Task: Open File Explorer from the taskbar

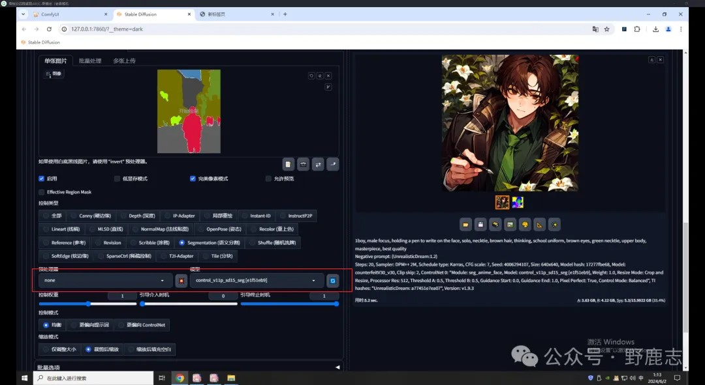Action: [x=231, y=378]
